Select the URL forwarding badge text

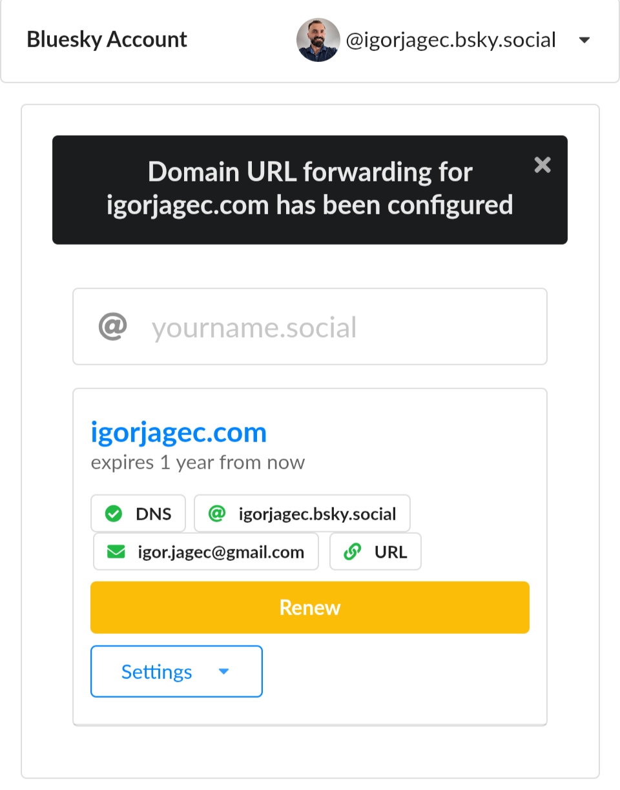coord(391,552)
